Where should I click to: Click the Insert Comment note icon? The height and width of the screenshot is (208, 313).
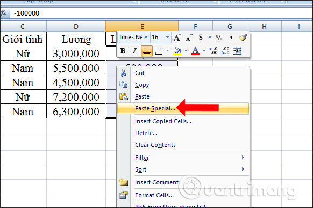tap(124, 182)
